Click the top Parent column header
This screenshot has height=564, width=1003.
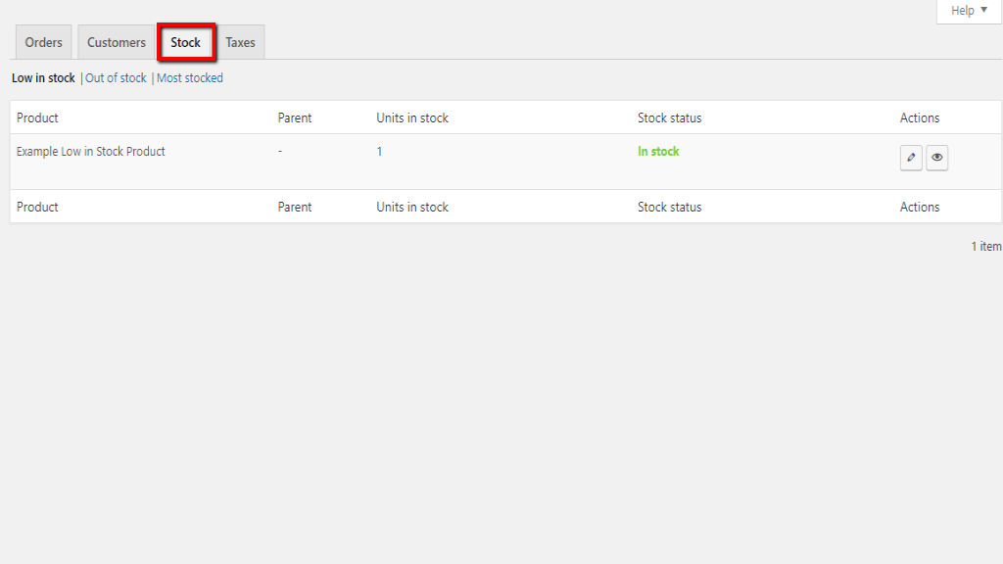[295, 118]
